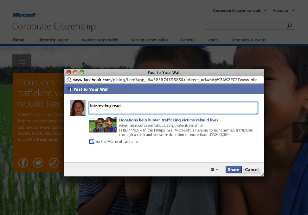Cancel the wall post
The height and width of the screenshot is (215, 308).
(252, 169)
